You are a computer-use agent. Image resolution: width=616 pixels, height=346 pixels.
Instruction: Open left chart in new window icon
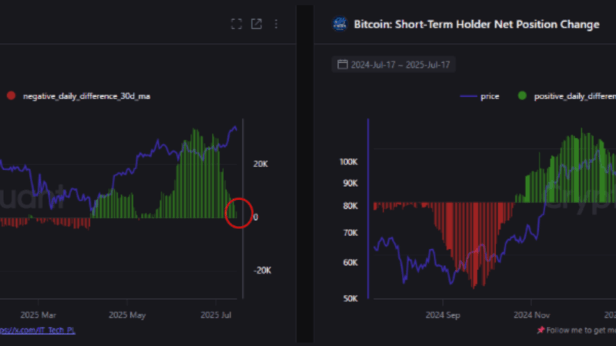tap(256, 24)
